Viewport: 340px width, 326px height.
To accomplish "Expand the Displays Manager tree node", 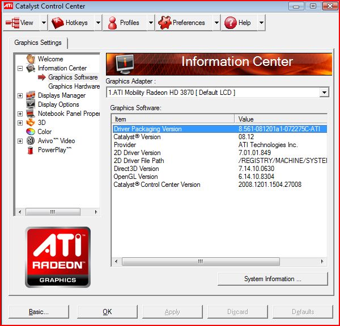I will tap(20, 95).
